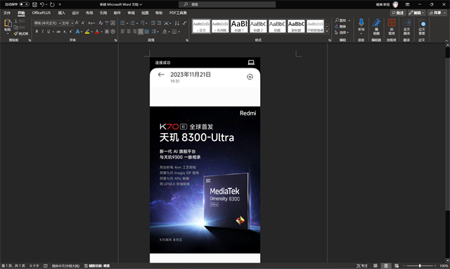This screenshot has height=269, width=450.
Task: Click the Increase Indent icon
Action: tap(159, 23)
